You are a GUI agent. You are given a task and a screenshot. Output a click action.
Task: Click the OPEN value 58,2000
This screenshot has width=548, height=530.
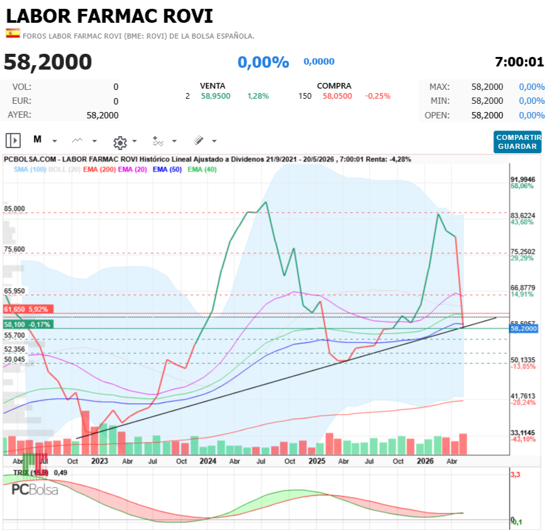click(x=487, y=115)
